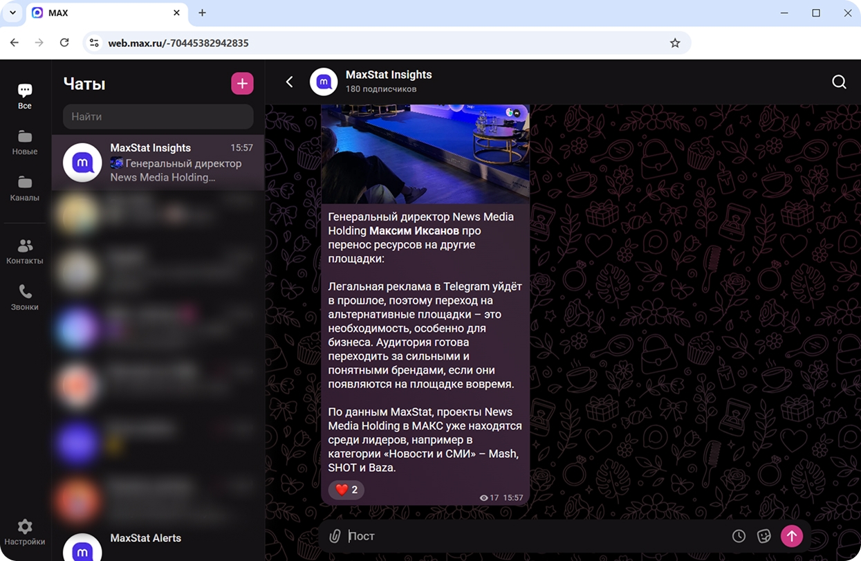Viewport: 861px width, 561px height.
Task: Click the browser forward arrow
Action: coord(39,43)
